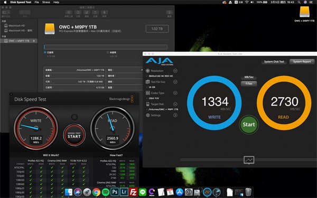Open the Disk Speed Test app menu
The height and width of the screenshot is (198, 317).
pyautogui.click(x=21, y=2)
